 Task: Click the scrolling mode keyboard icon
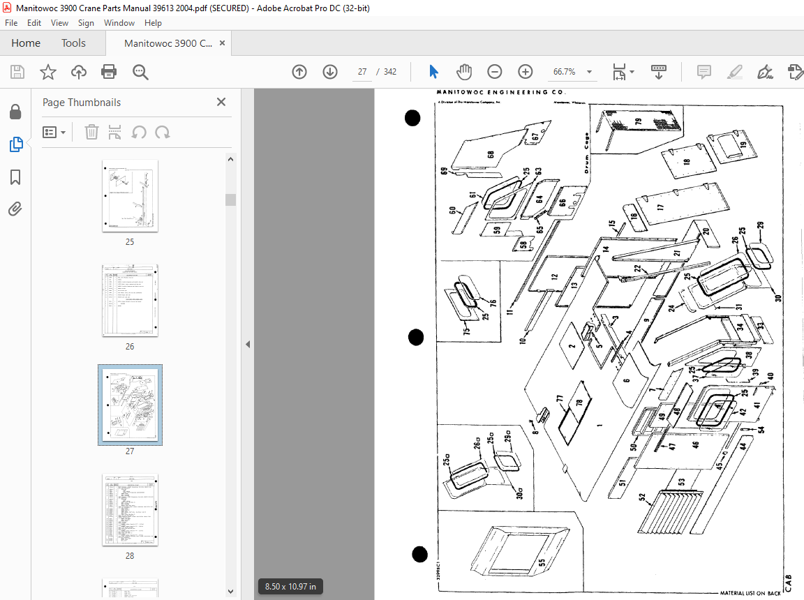point(659,72)
